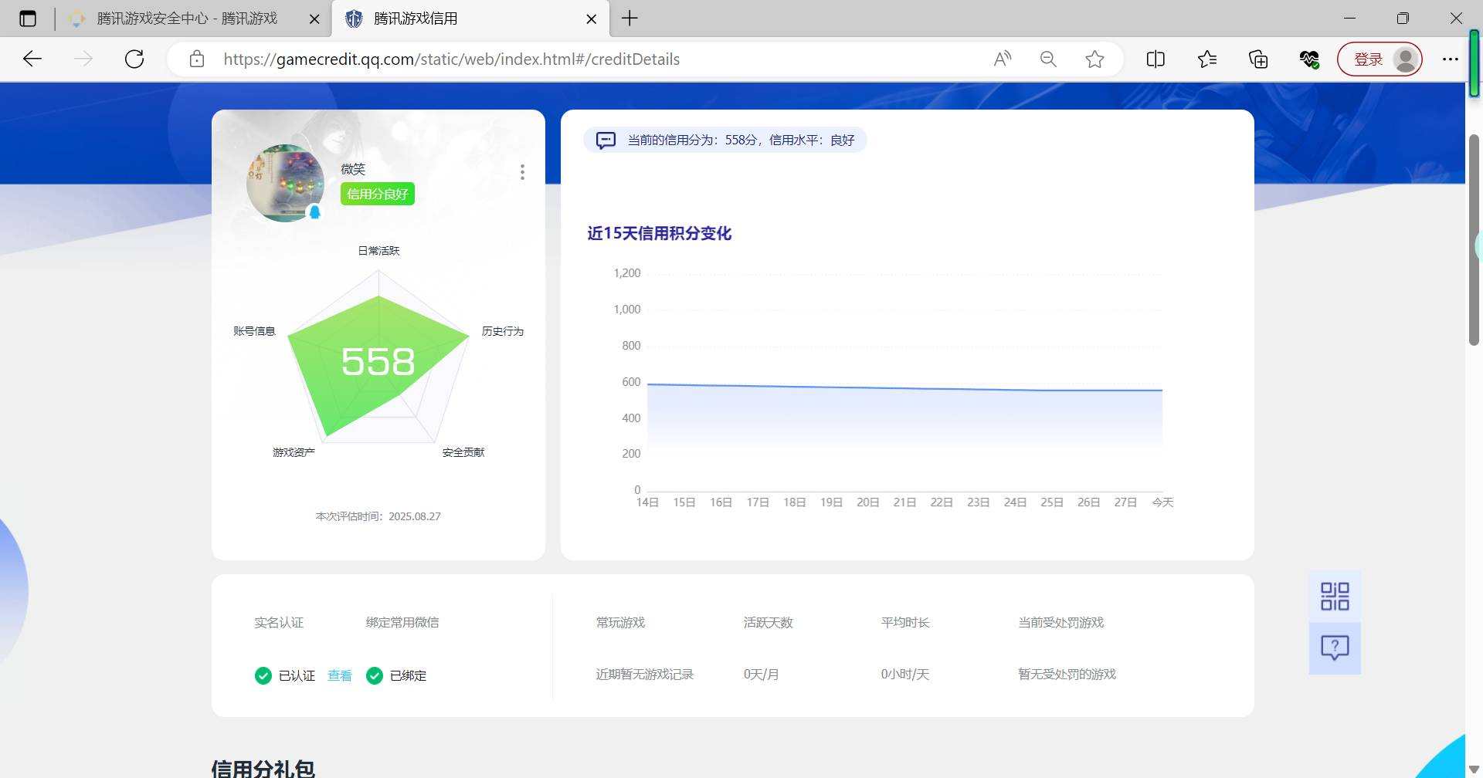Click 近期暂无游戏记录 text
Viewport: 1483px width, 778px height.
[645, 675]
